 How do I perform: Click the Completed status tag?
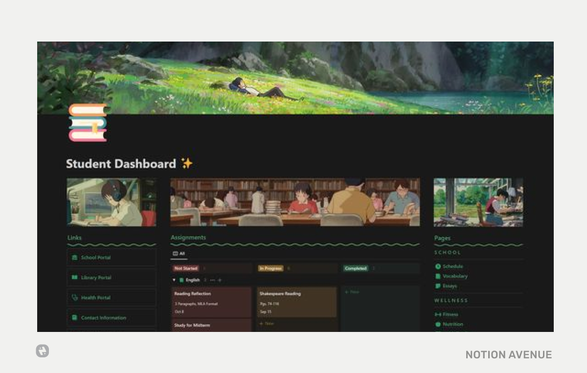[356, 268]
